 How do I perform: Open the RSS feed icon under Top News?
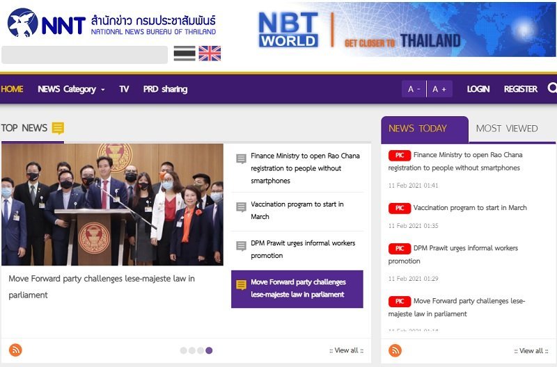click(x=15, y=350)
